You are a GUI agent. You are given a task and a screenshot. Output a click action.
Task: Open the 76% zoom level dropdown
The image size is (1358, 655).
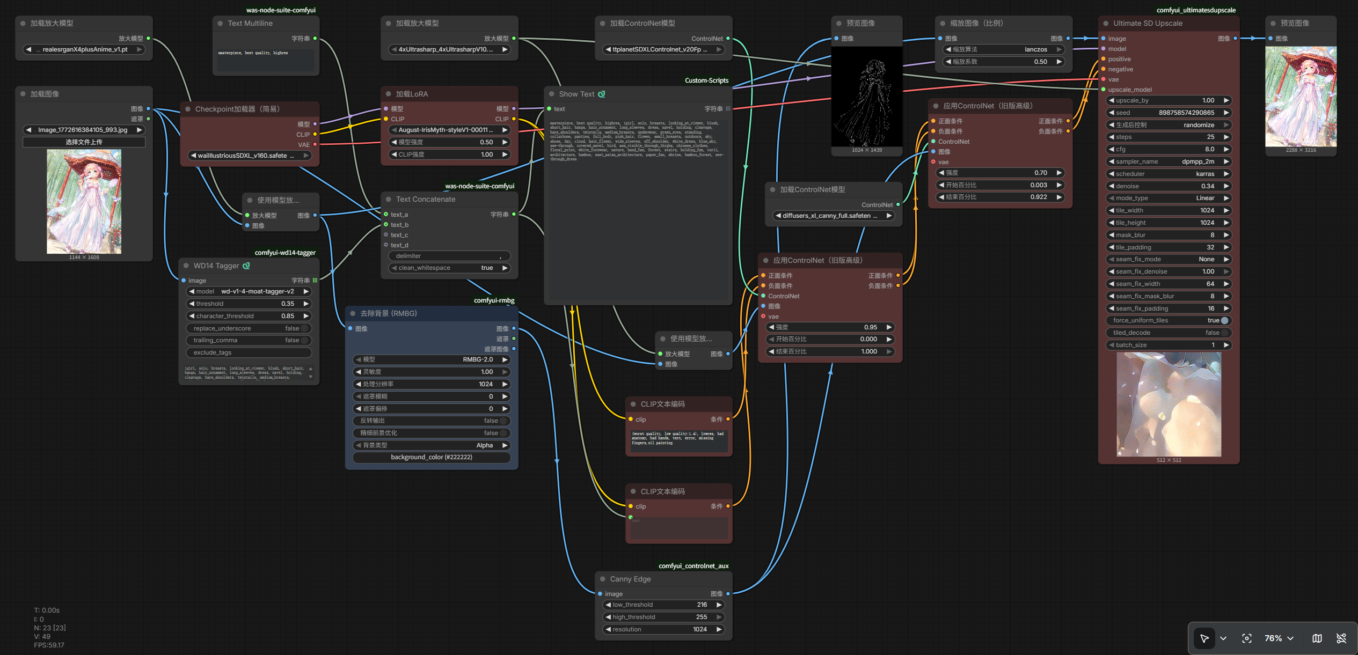point(1279,638)
